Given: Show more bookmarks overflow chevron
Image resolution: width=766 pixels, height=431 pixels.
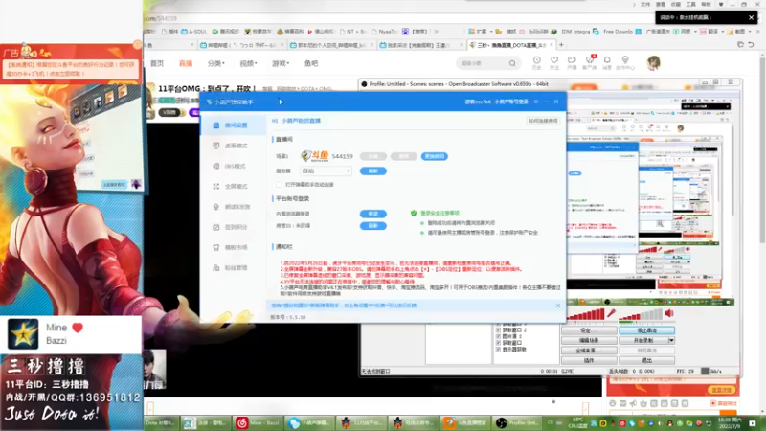Looking at the screenshot, I should [437, 32].
